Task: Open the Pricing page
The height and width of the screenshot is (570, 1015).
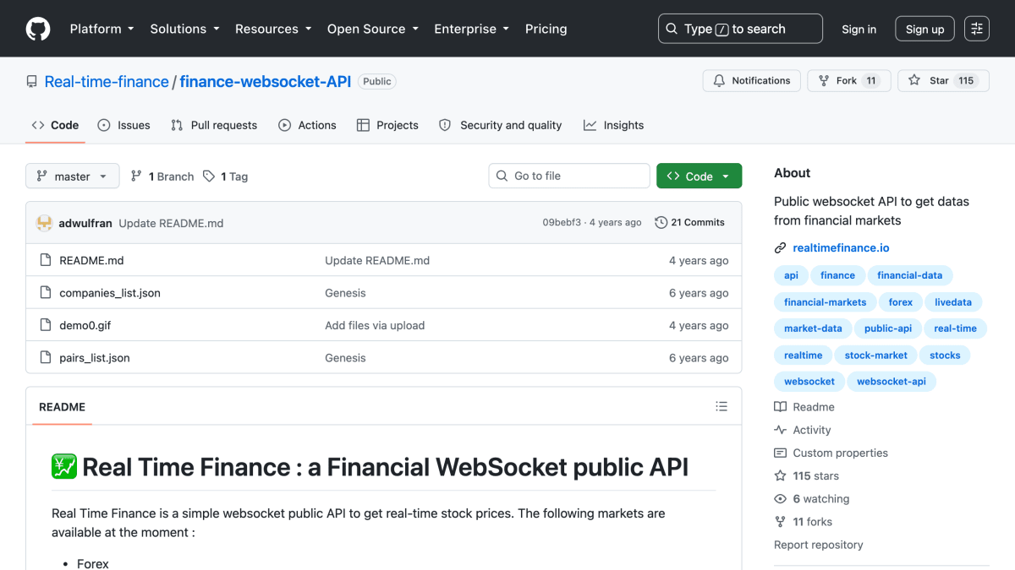Action: tap(546, 29)
